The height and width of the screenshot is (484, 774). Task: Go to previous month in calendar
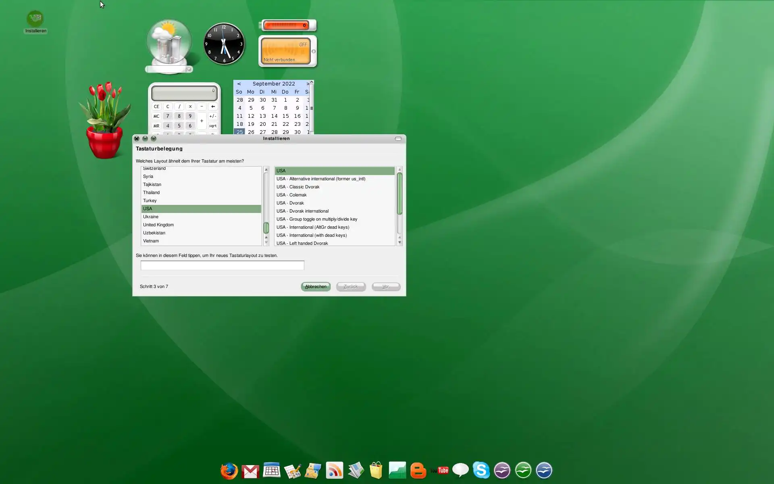[239, 84]
